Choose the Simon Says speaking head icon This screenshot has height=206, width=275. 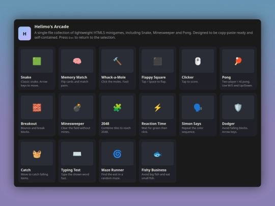point(198,107)
